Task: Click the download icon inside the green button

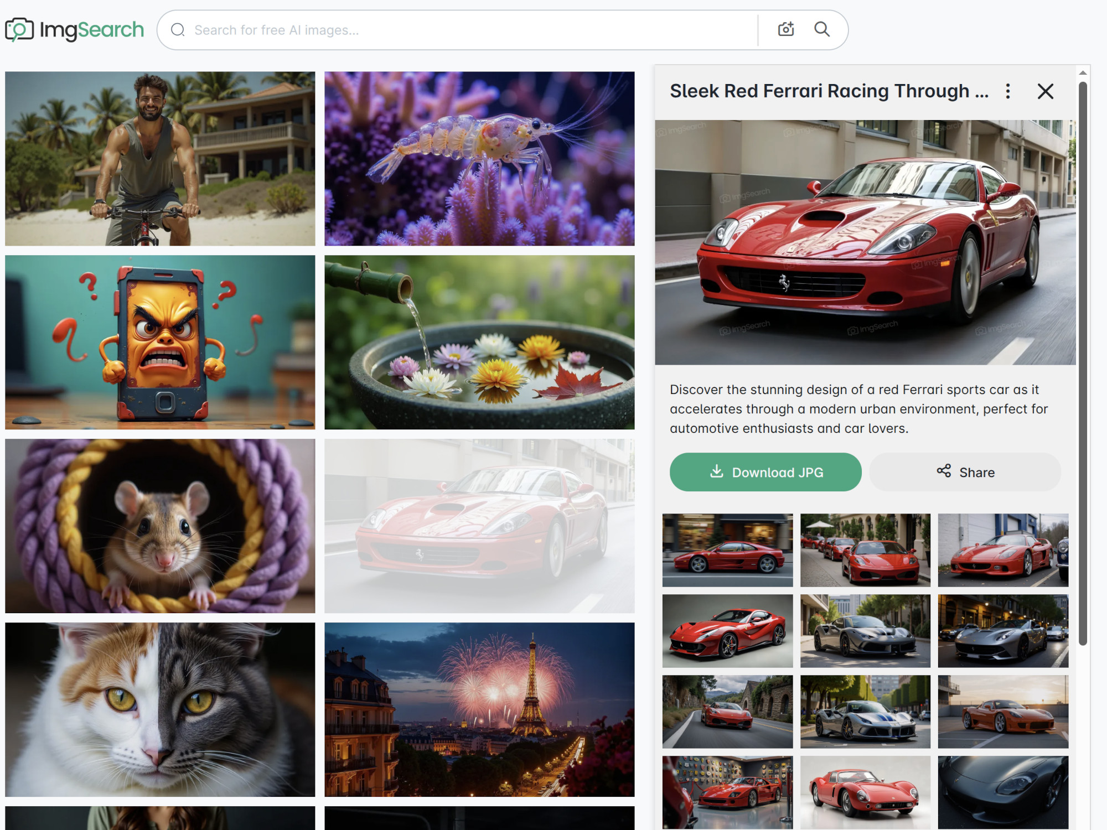Action: (x=717, y=471)
